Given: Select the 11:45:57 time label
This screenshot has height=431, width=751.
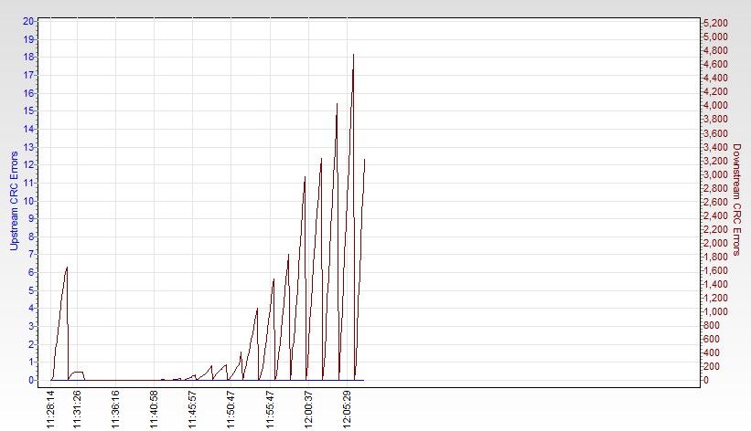Looking at the screenshot, I should coord(192,409).
